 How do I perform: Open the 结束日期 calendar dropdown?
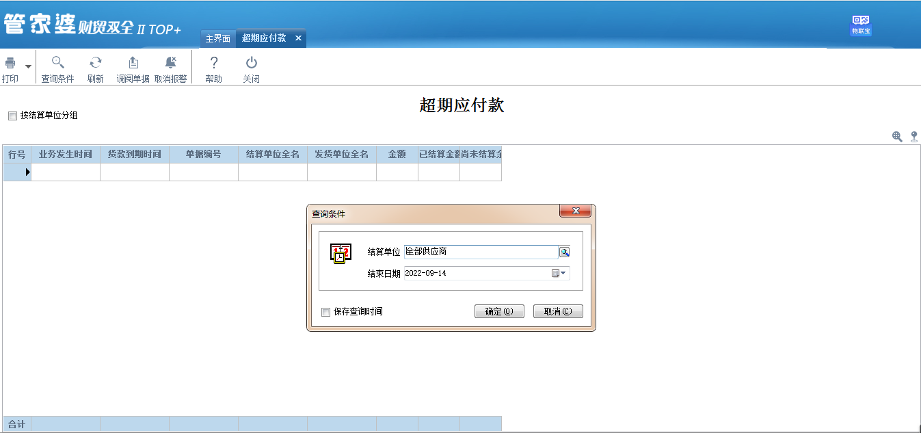[559, 274]
